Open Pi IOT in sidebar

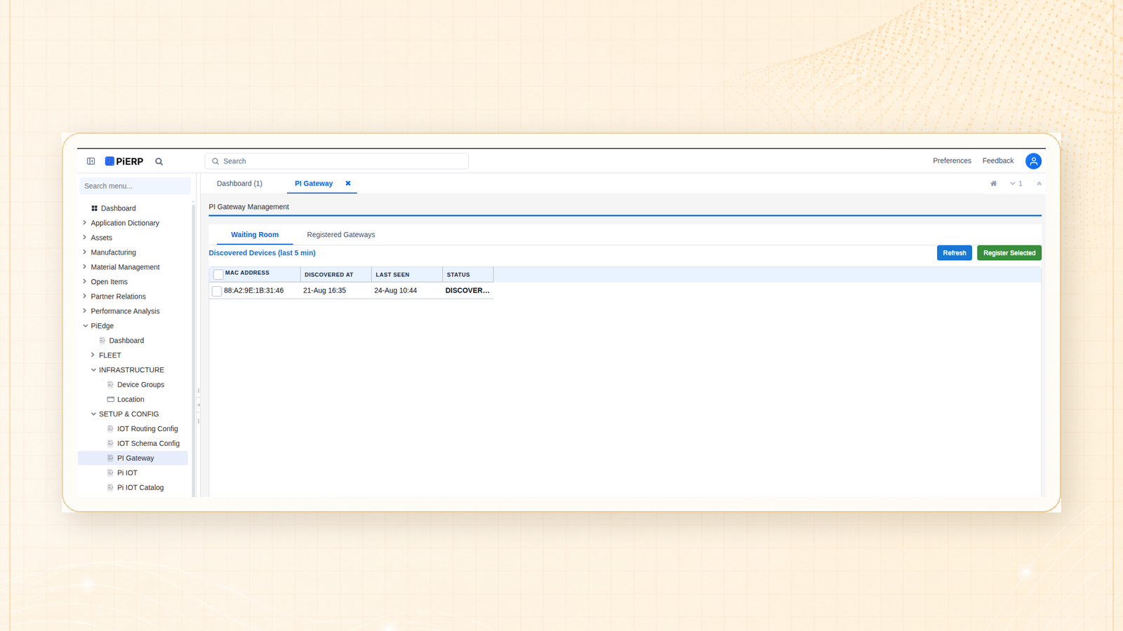pyautogui.click(x=127, y=473)
